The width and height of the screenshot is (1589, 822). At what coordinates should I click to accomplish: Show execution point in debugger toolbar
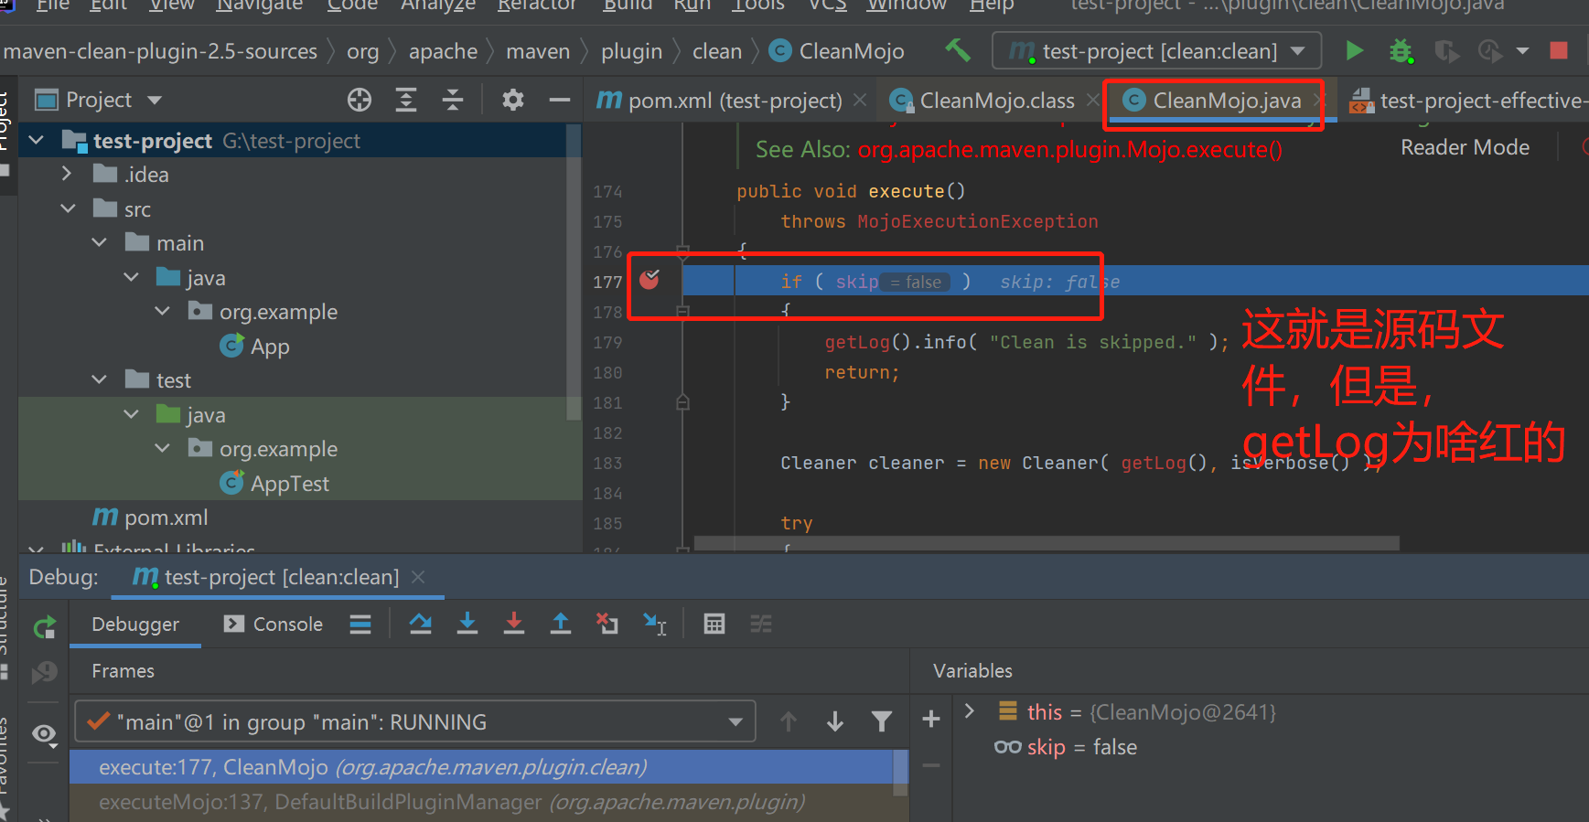tap(360, 625)
